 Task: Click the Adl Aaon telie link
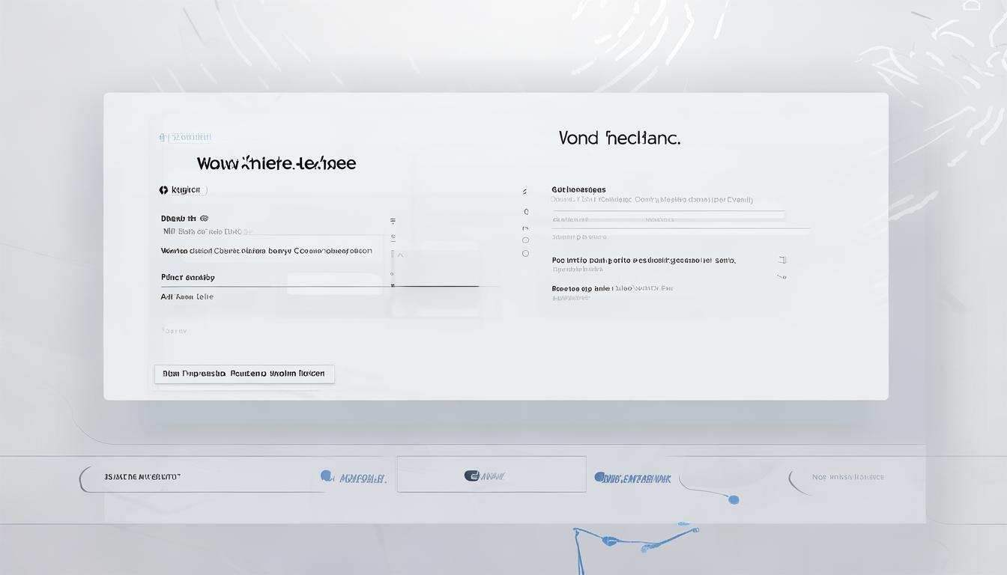pos(187,296)
